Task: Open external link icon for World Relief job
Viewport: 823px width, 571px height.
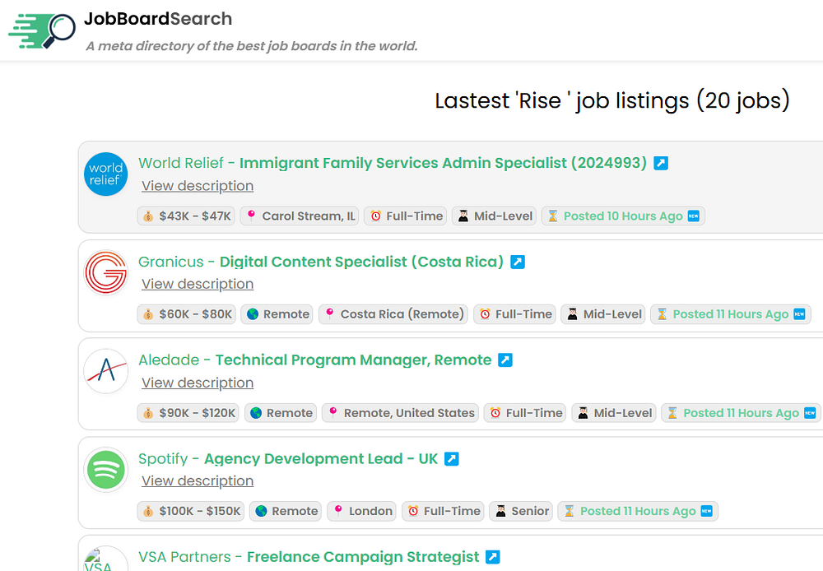Action: (x=661, y=163)
